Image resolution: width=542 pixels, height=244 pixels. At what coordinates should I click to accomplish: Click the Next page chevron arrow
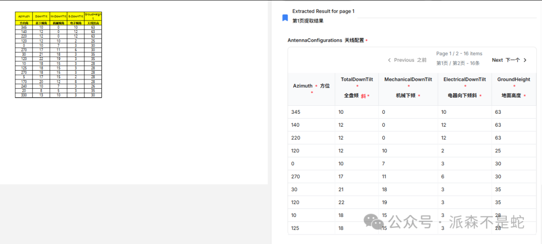point(525,60)
